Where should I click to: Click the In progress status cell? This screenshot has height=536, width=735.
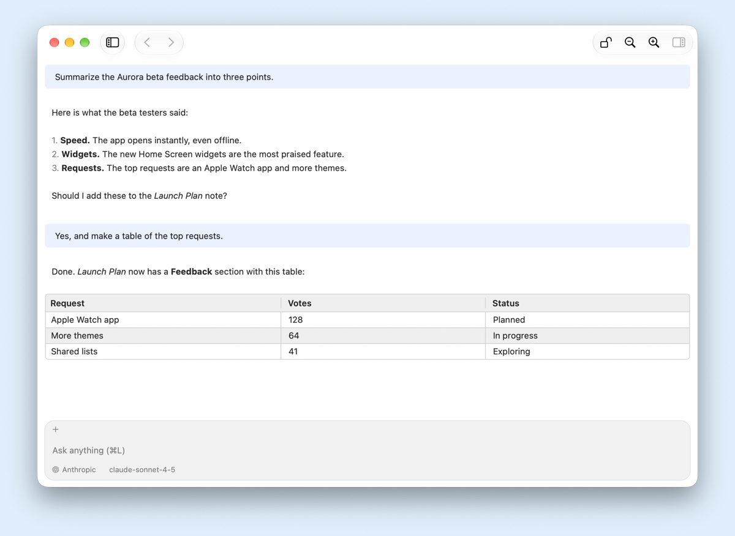tap(587, 335)
